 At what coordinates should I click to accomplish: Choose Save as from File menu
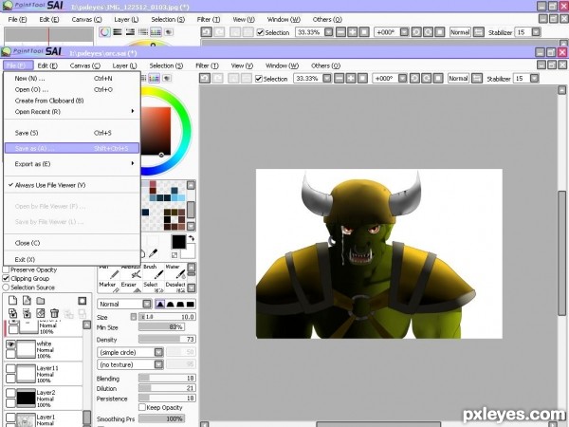coord(72,148)
